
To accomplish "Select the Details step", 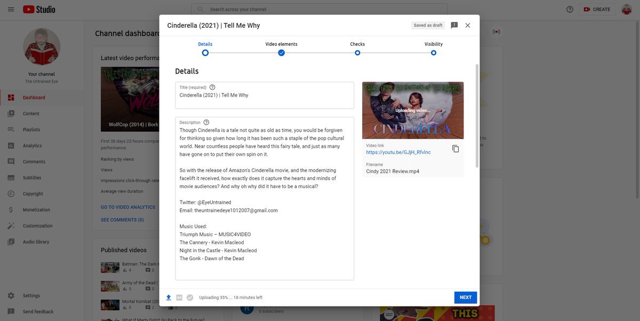I will (205, 44).
